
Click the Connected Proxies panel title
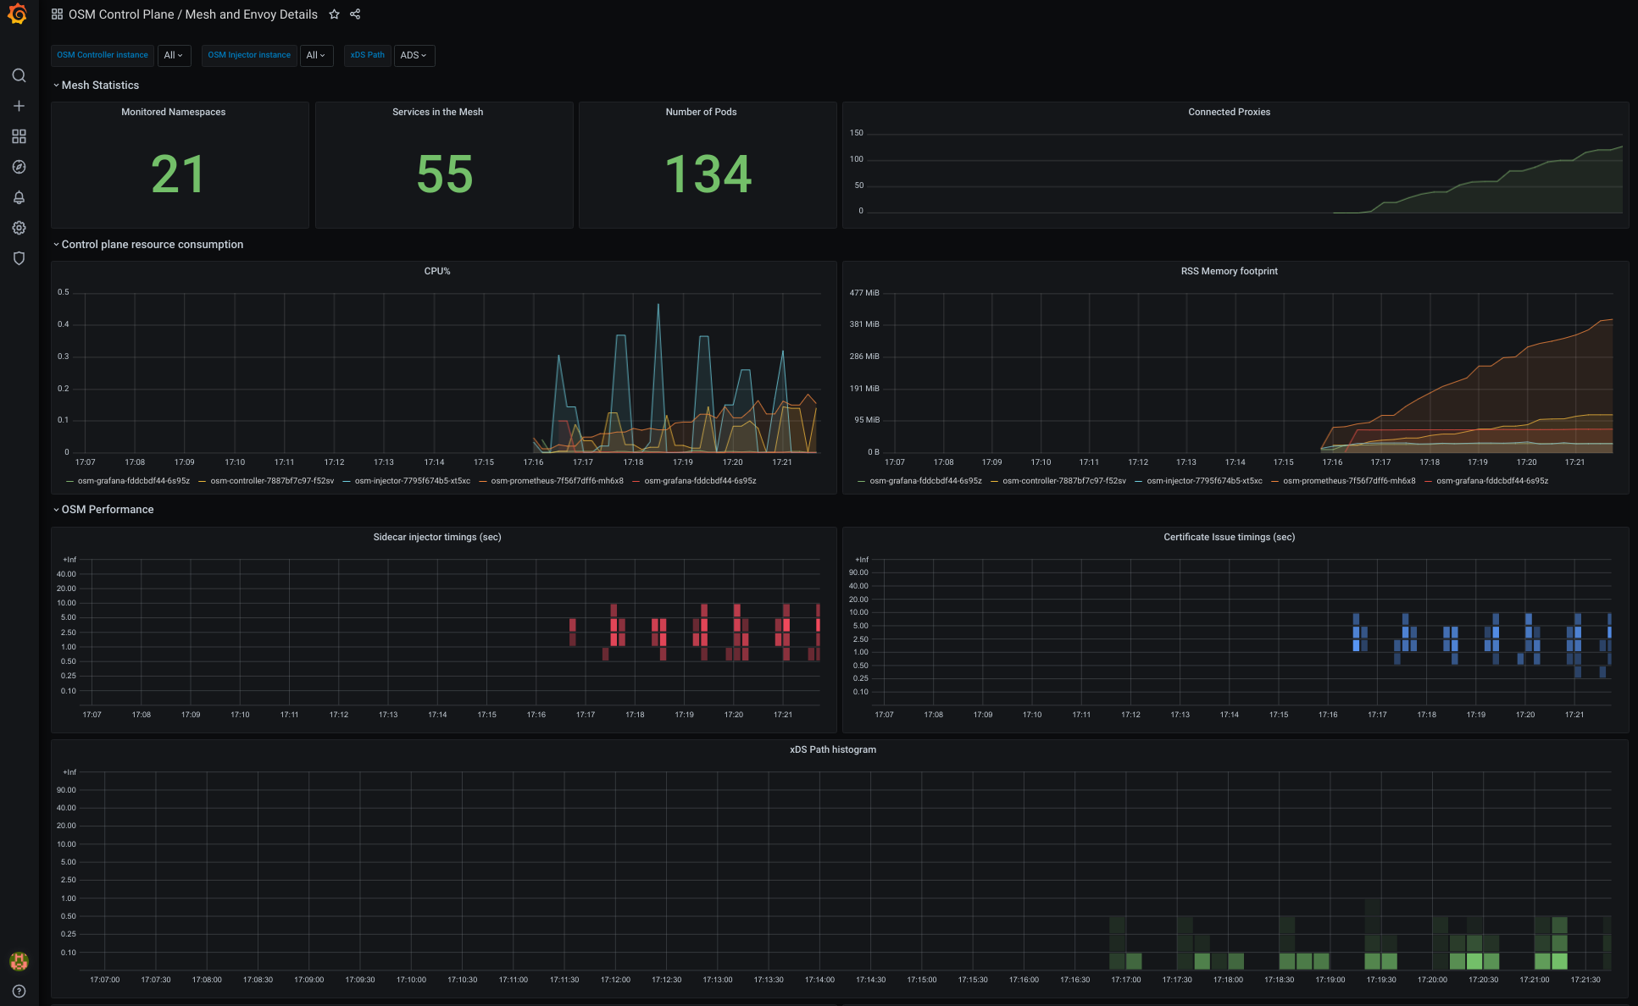[1229, 112]
